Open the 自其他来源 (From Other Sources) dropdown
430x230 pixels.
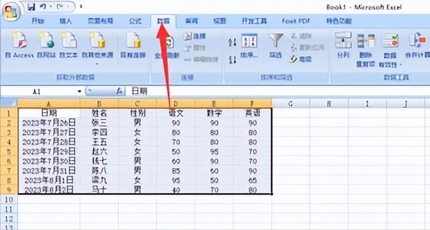97,48
